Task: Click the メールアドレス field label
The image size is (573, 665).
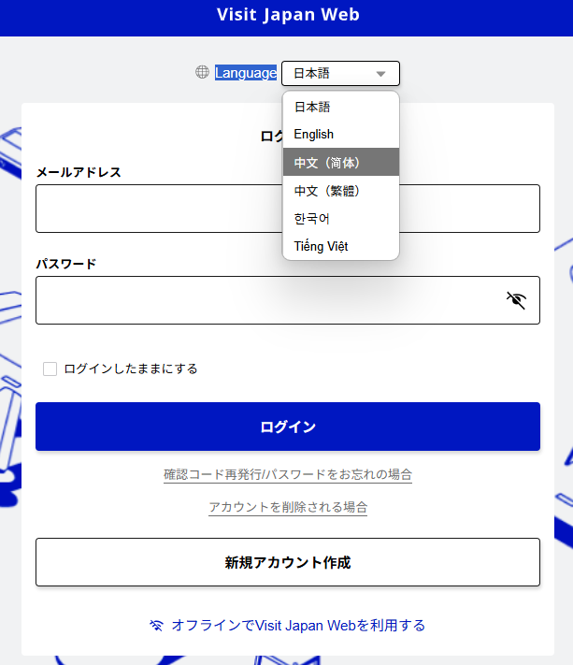Action: [79, 172]
